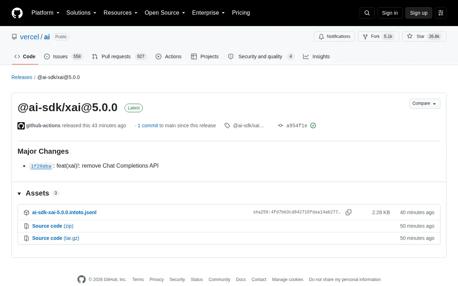Go back to Releases breadcrumb
This screenshot has height=286, width=458.
(22, 77)
